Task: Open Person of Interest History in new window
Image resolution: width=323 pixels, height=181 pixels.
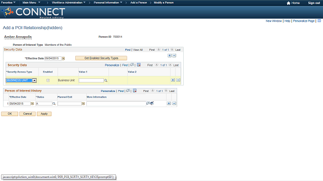Action: tap(128, 90)
